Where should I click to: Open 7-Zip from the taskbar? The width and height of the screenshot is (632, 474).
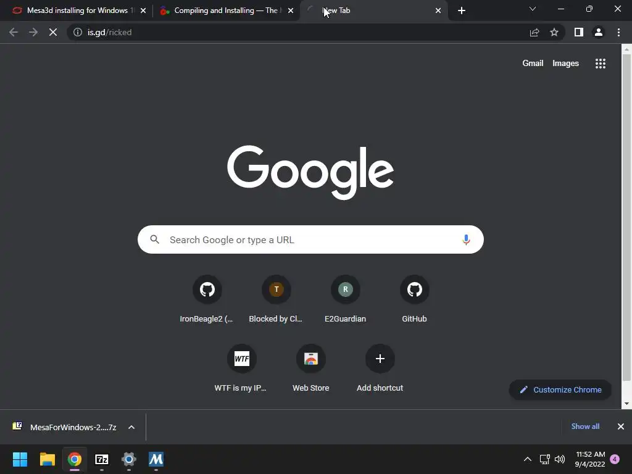coord(102,459)
